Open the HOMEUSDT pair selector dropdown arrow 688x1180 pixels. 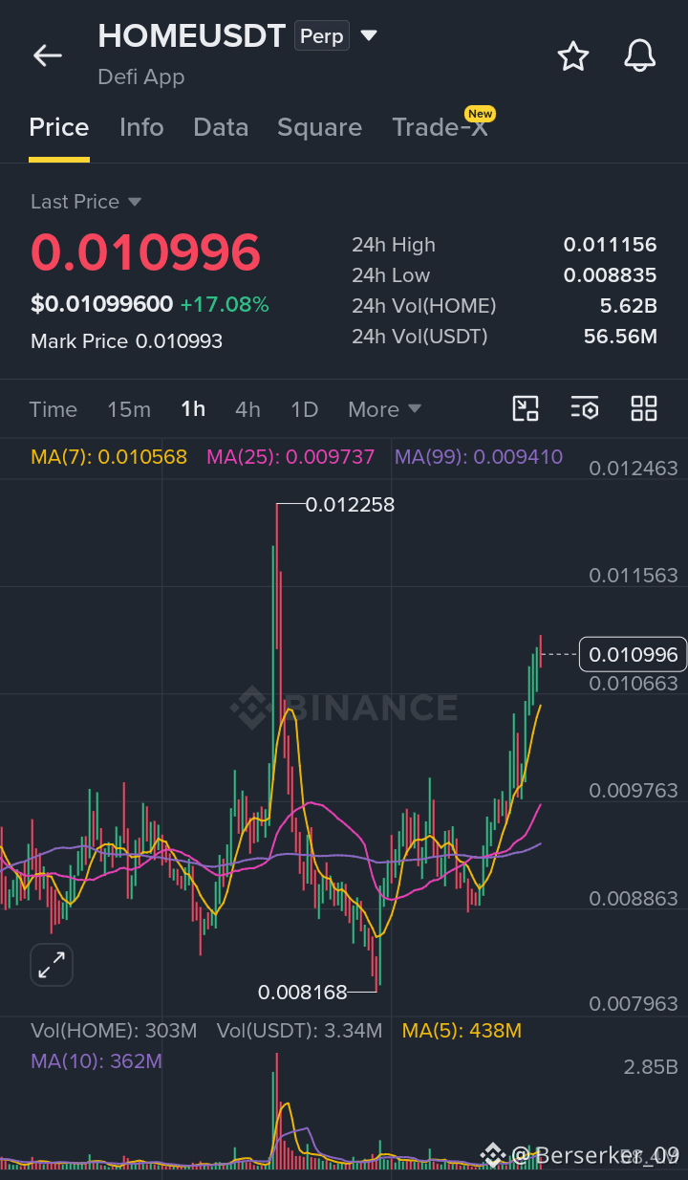(x=369, y=36)
